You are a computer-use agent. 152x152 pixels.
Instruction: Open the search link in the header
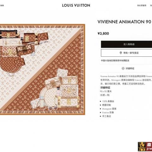coord(2,5)
